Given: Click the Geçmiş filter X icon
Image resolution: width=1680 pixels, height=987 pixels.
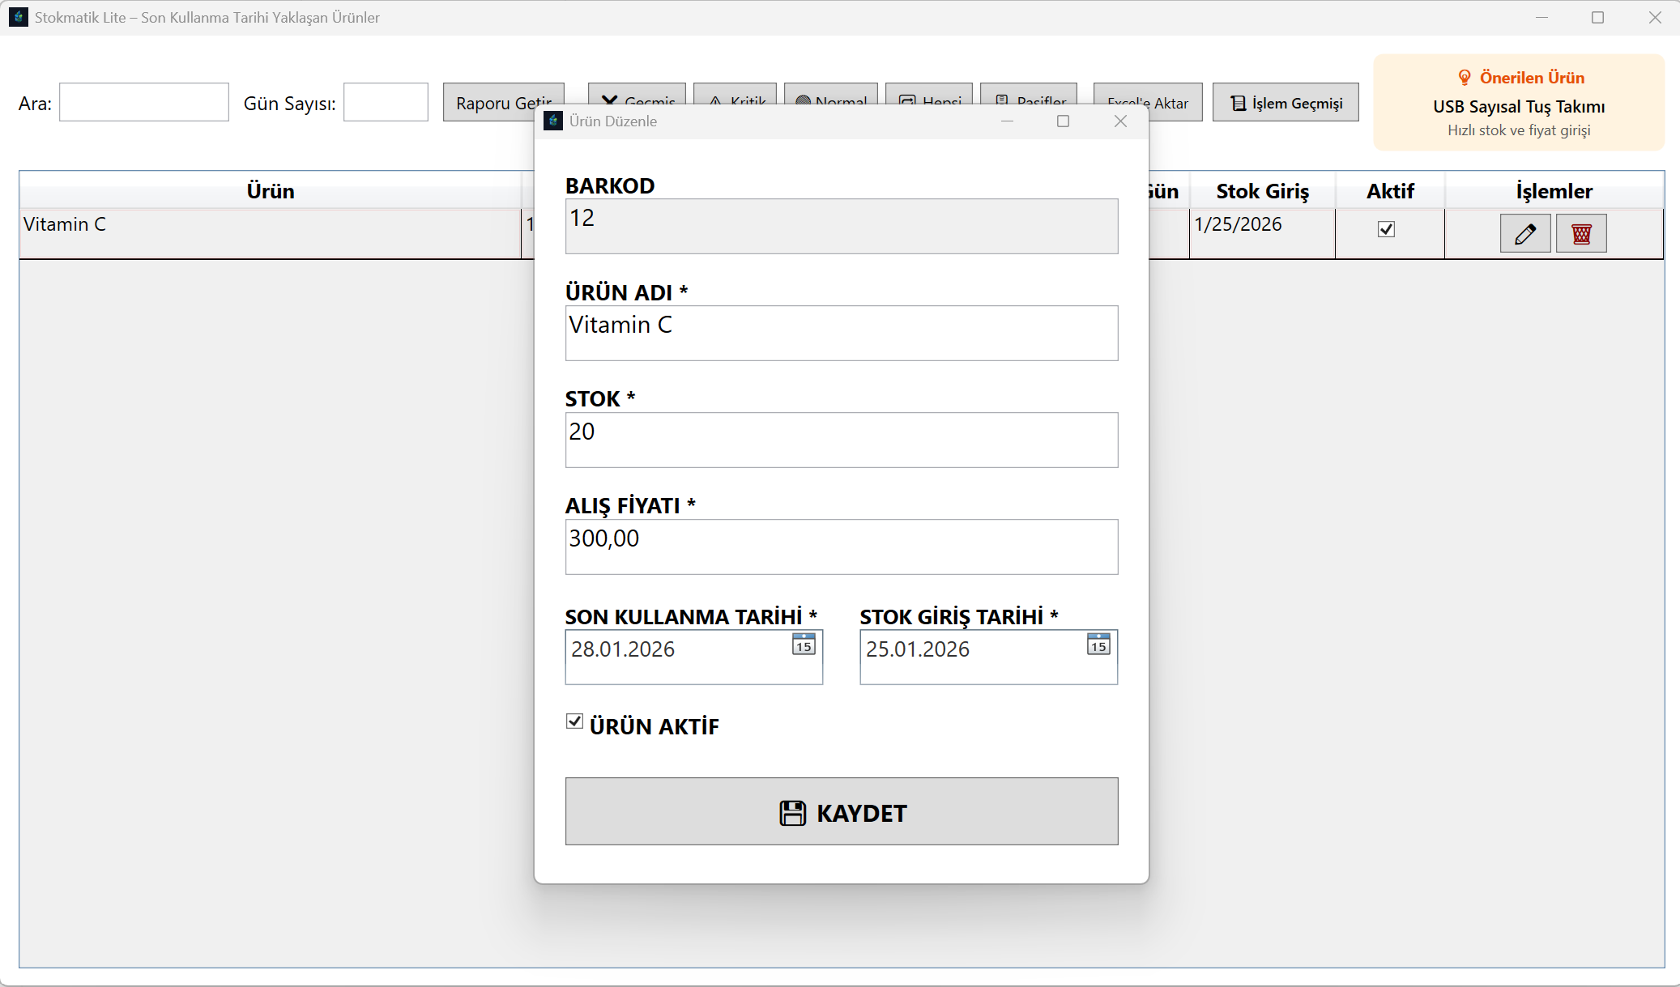Looking at the screenshot, I should [x=609, y=100].
